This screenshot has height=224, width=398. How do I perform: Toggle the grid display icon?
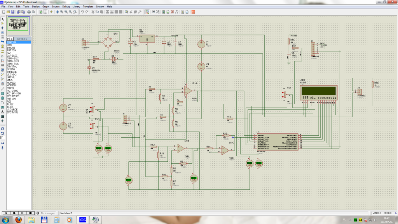tap(45, 12)
